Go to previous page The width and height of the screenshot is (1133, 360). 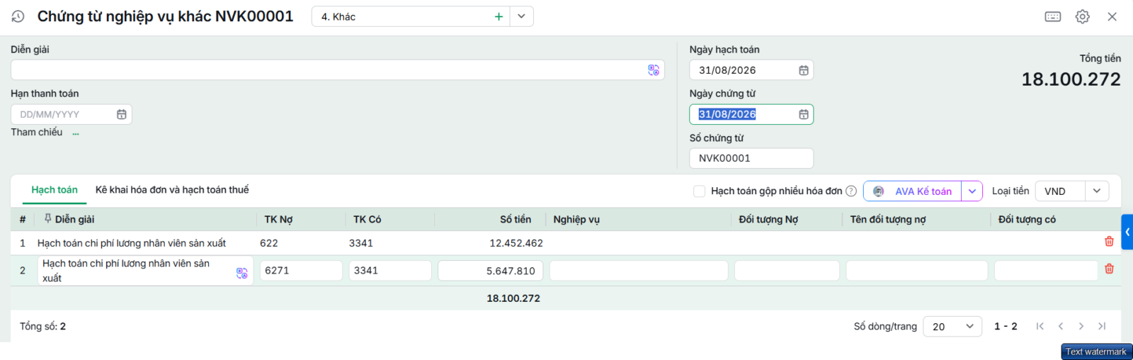[1061, 326]
